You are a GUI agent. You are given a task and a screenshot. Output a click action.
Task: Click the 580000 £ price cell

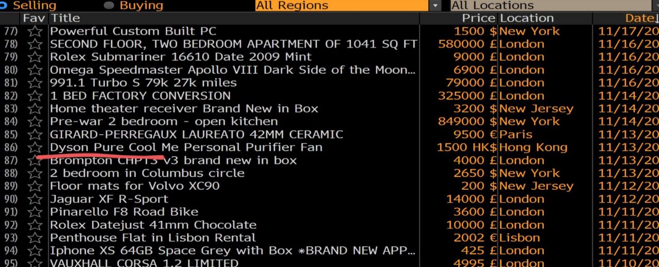[x=467, y=44]
